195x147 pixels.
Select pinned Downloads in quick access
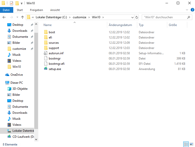click(20, 31)
